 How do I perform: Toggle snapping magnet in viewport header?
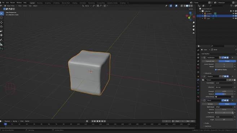(x=98, y=6)
